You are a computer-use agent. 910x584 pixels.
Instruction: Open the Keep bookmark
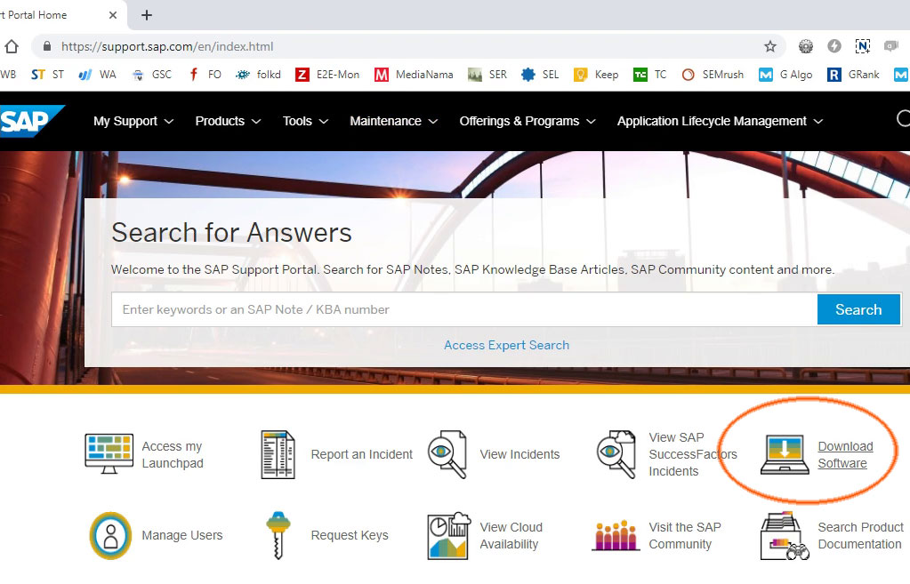[x=596, y=75]
